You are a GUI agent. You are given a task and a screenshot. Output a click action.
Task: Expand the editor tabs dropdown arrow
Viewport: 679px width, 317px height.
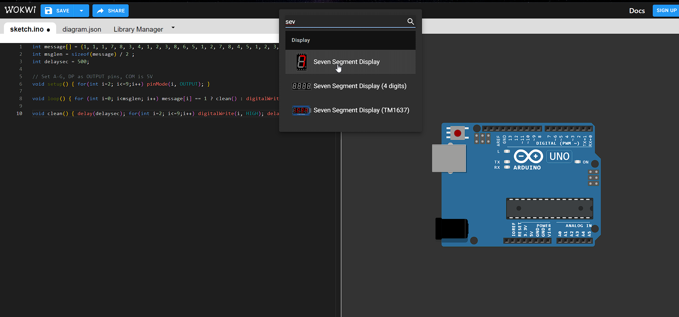173,28
